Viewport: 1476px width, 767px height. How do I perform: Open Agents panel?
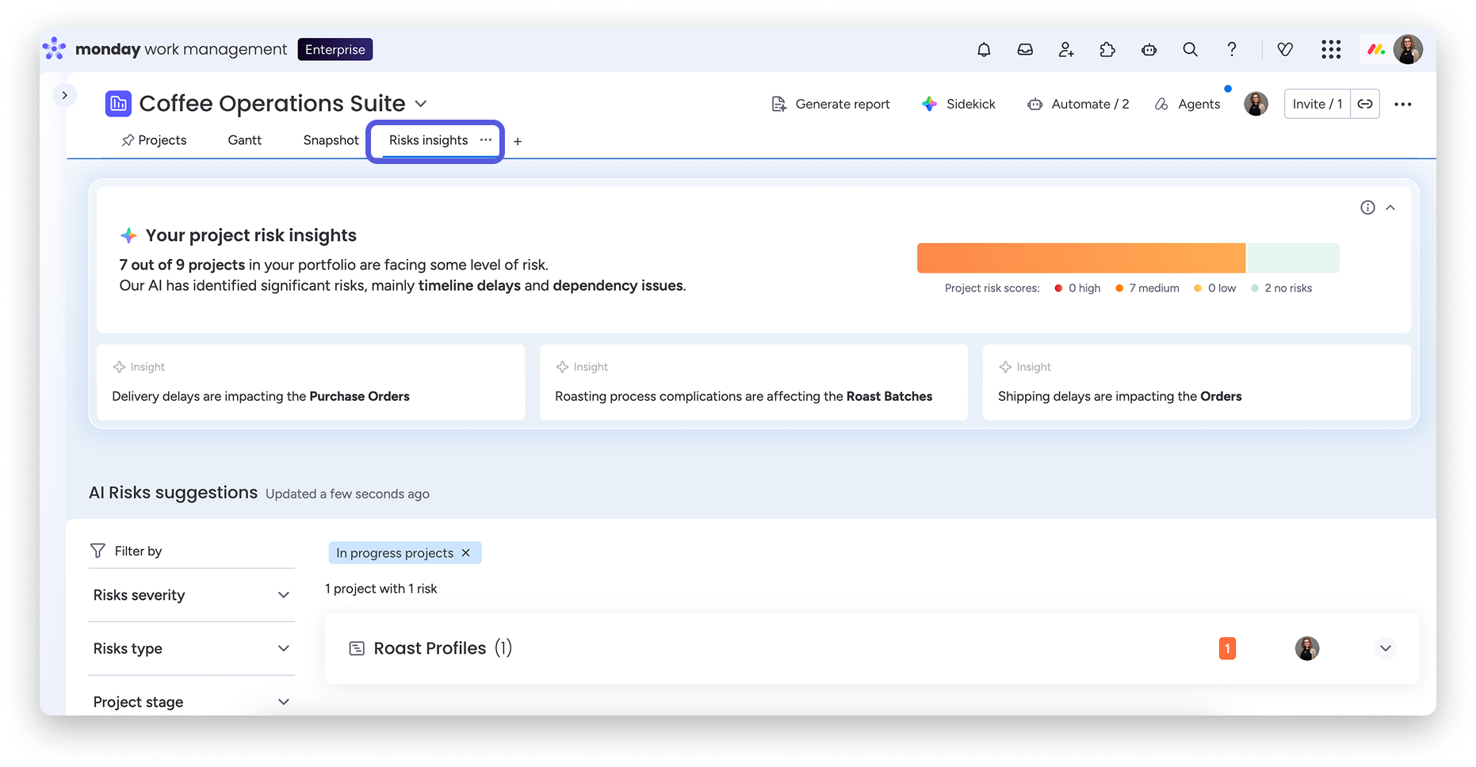[x=1187, y=104]
